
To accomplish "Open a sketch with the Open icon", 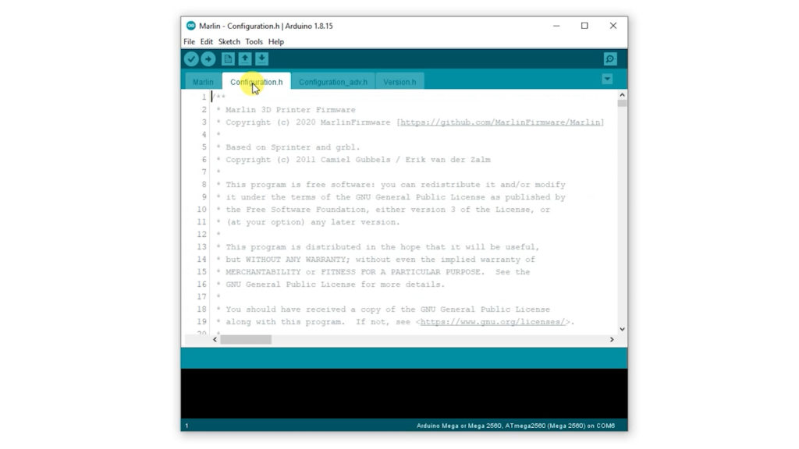I will [245, 59].
